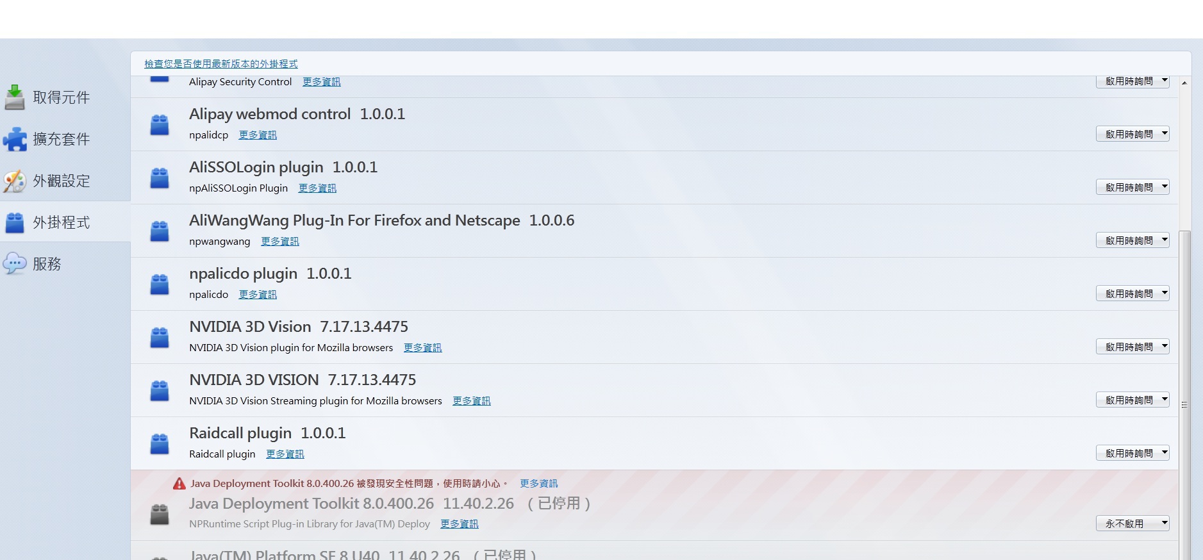Select the 擴充套件 puzzle piece icon
The height and width of the screenshot is (560, 1203).
pos(15,139)
